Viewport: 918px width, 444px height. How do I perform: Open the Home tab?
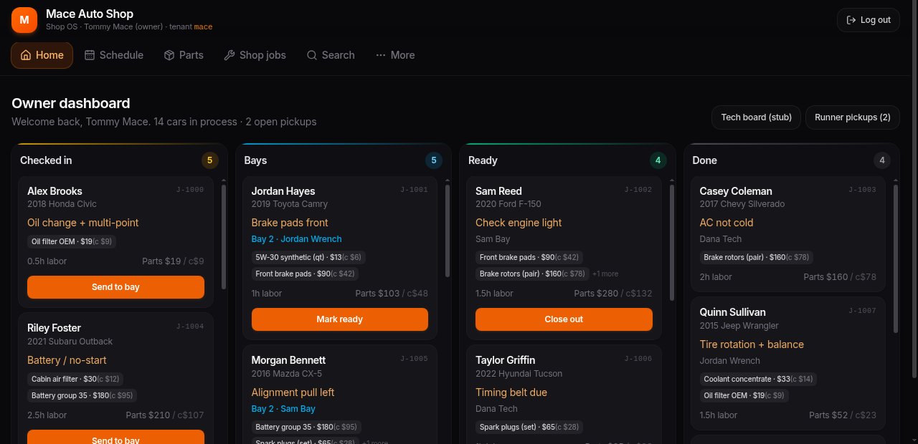coord(42,55)
